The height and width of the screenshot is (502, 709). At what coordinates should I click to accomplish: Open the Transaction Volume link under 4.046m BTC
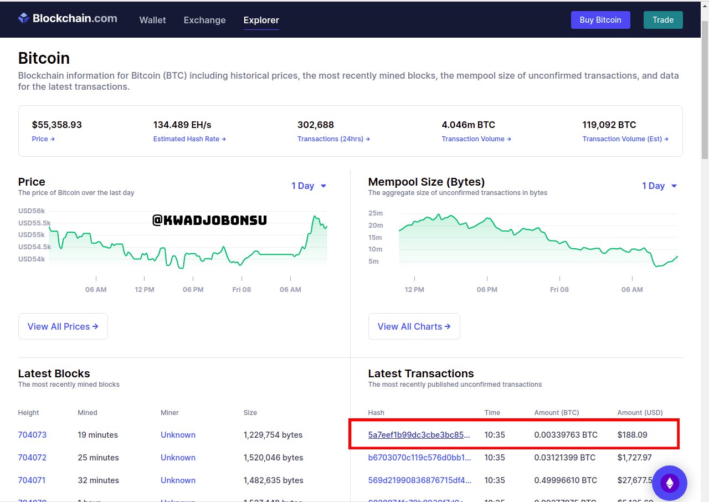(x=476, y=139)
